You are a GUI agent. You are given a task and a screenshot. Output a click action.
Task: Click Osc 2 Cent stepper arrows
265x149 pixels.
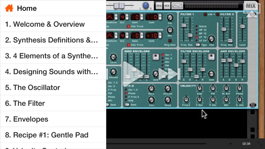pyautogui.click(x=160, y=35)
